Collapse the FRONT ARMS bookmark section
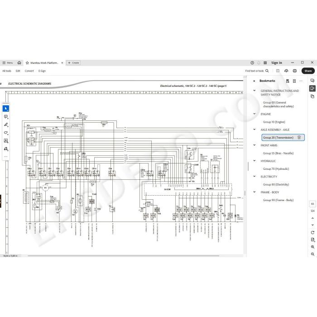This screenshot has height=317, width=317. (255, 145)
